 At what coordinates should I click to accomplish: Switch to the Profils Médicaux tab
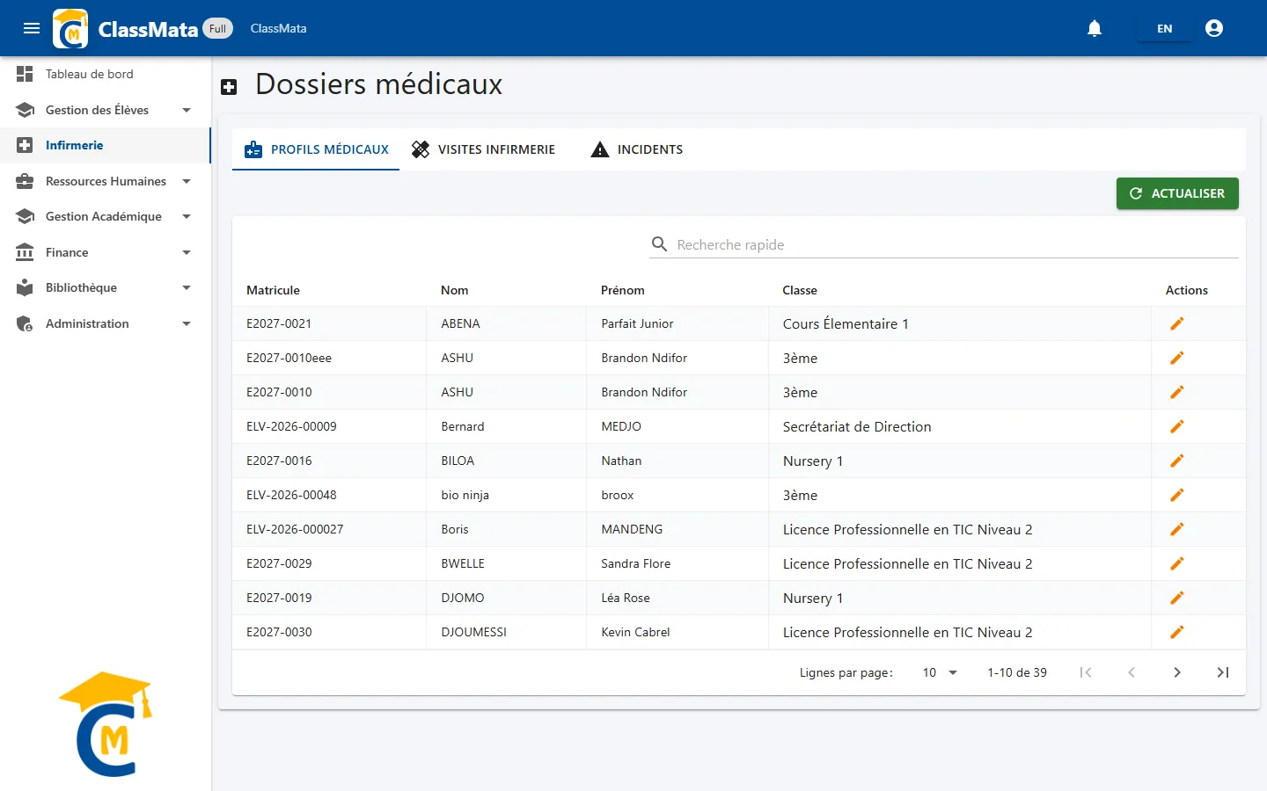coord(316,149)
